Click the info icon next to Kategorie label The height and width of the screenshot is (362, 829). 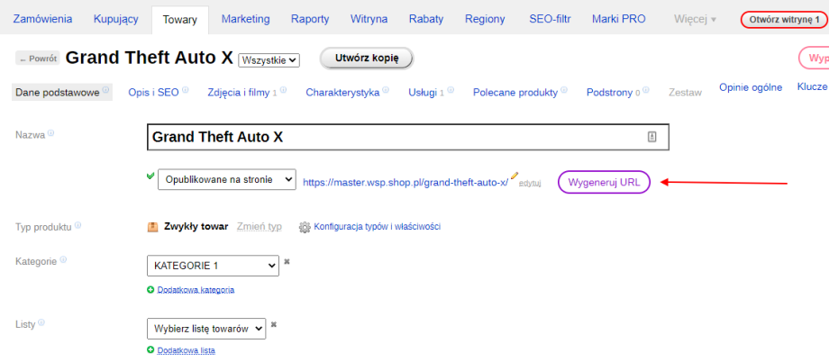pos(63,259)
